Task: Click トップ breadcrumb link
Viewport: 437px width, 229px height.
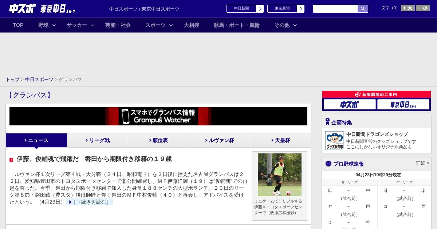Action: click(12, 79)
